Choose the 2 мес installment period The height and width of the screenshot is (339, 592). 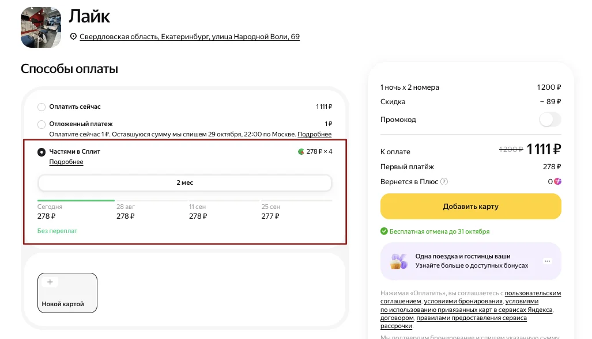point(184,182)
